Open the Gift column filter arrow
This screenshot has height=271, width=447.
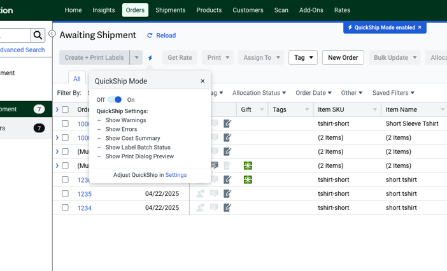tap(262, 109)
